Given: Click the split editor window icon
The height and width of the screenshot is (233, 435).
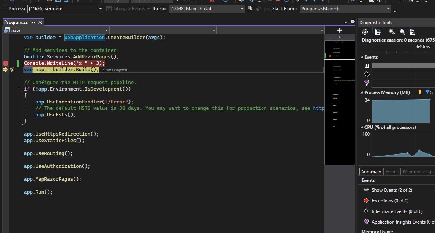Looking at the screenshot, I should [x=340, y=30].
